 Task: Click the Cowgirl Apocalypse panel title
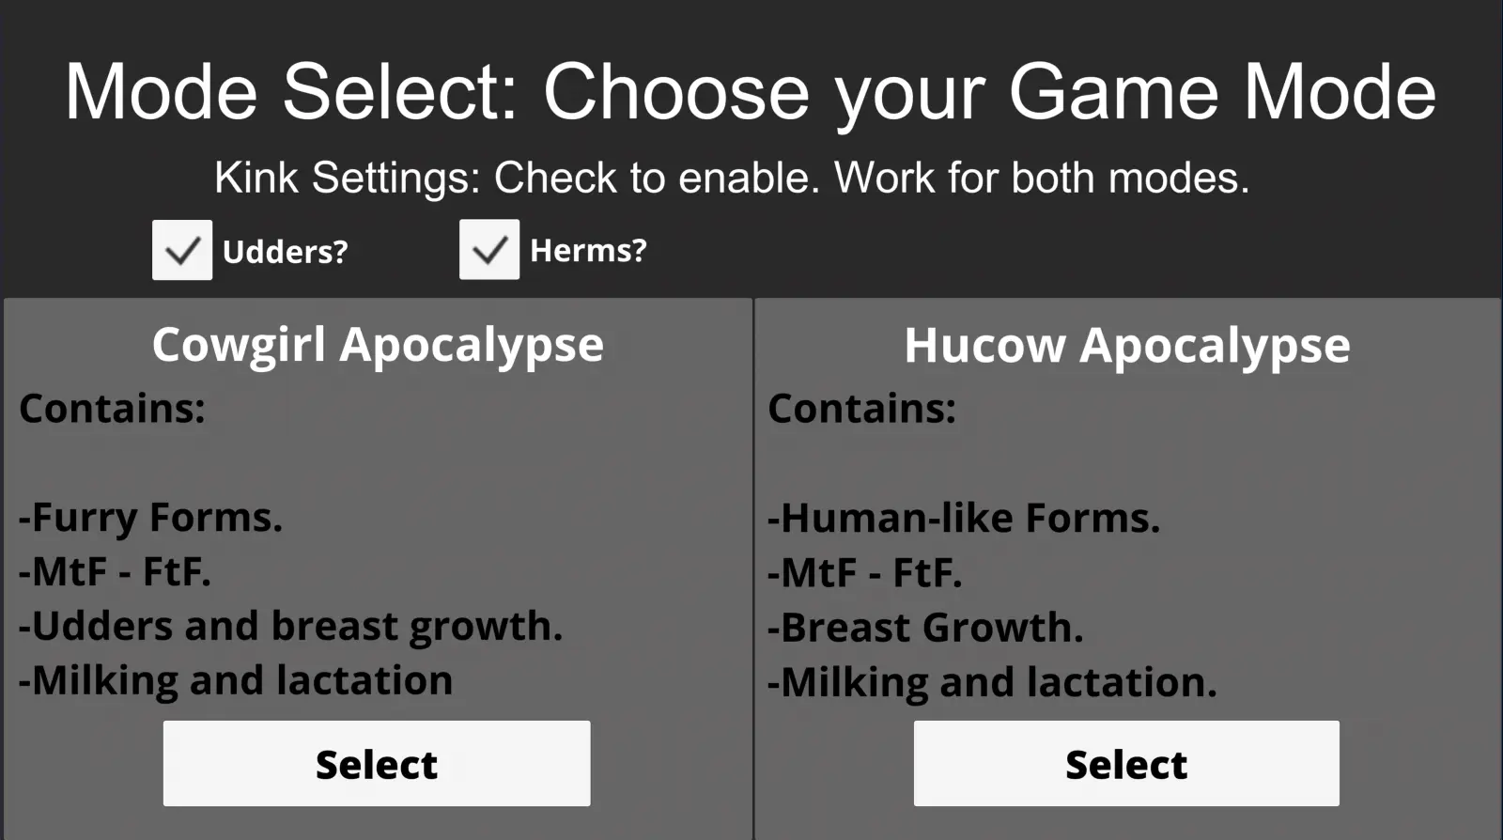pyautogui.click(x=378, y=345)
